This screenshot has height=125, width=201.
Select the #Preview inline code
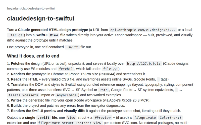click(103, 117)
